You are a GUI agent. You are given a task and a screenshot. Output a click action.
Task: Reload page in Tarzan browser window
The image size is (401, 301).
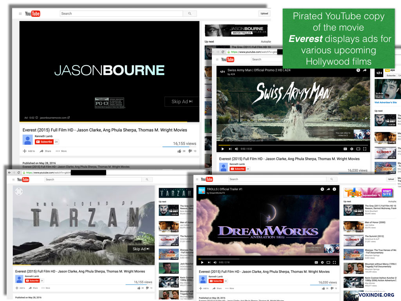(x=19, y=173)
